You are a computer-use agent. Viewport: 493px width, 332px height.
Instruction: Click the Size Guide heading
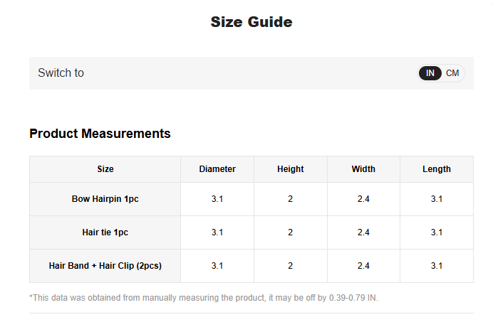[251, 22]
